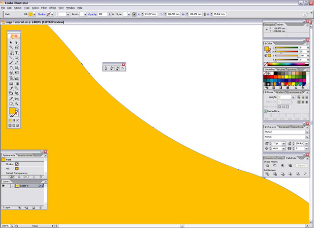314x228 pixels.
Task: Open the zoom level dropdown at 2400%
Action: 12,226
